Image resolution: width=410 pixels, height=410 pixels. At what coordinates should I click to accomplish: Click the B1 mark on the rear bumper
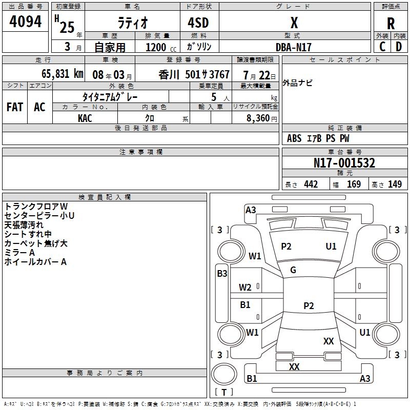point(252,378)
